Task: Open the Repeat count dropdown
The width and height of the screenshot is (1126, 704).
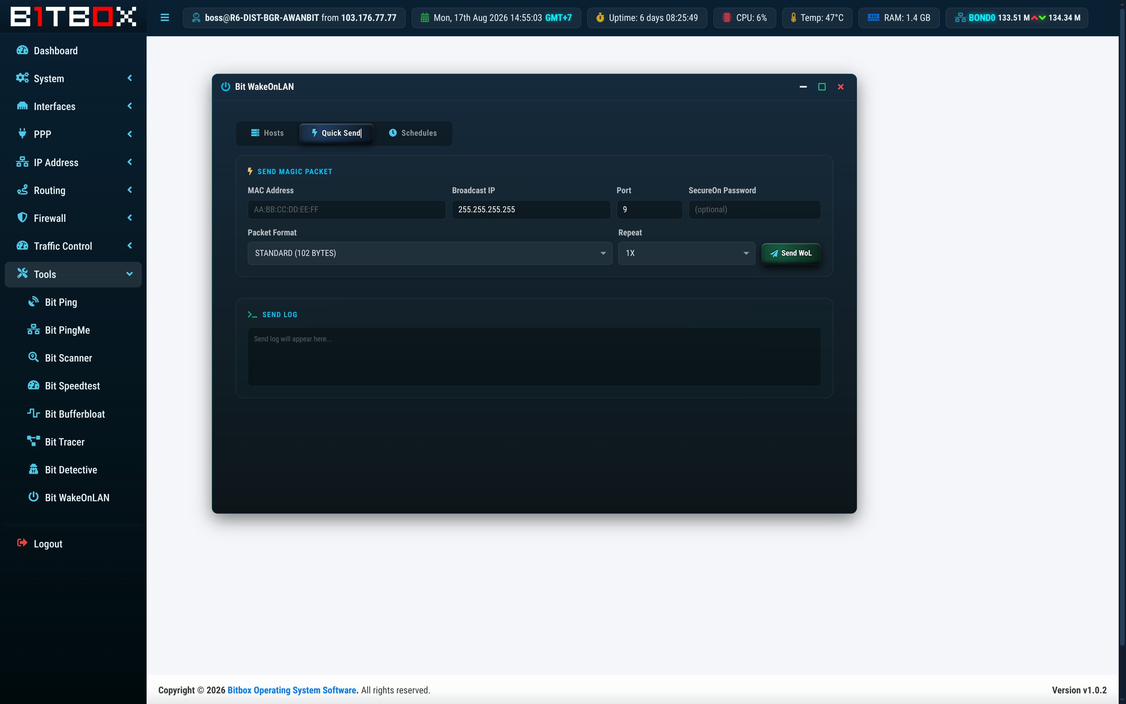Action: (x=686, y=253)
